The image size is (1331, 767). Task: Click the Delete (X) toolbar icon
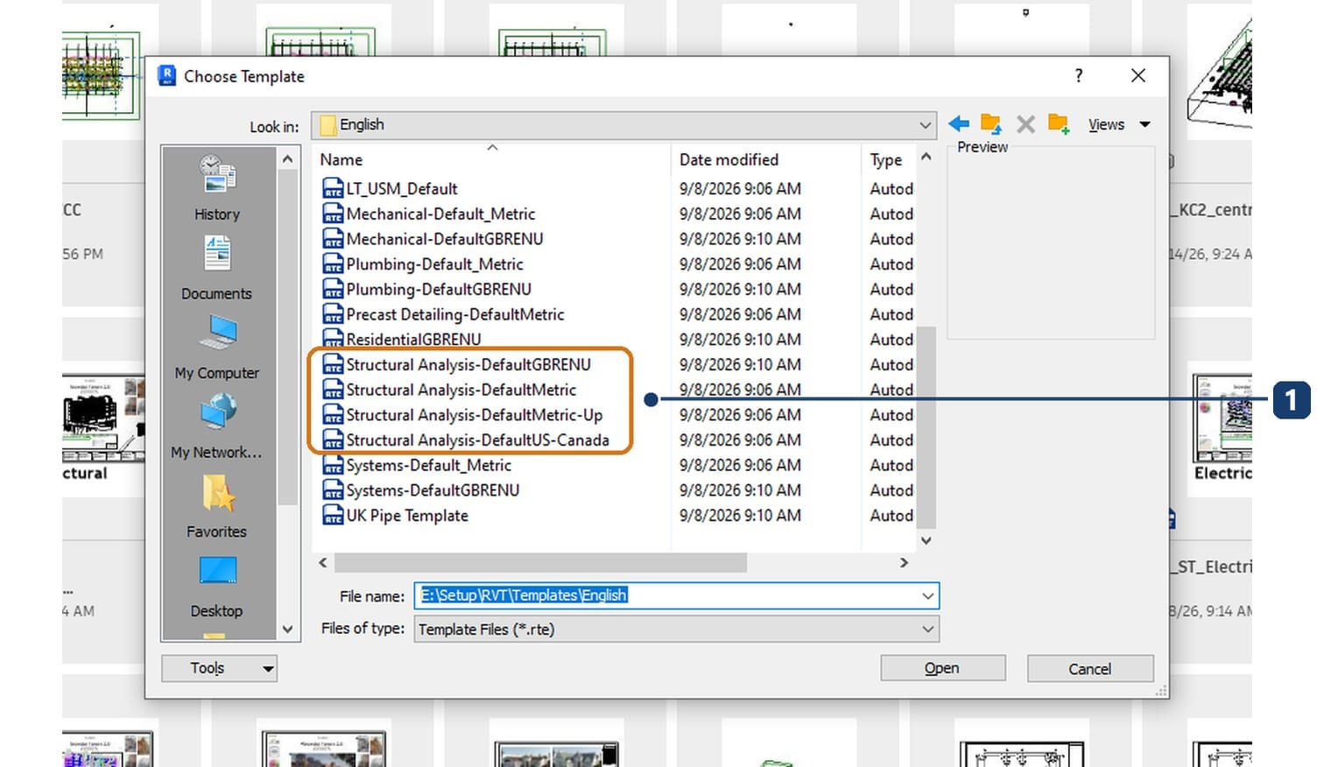coord(1025,124)
